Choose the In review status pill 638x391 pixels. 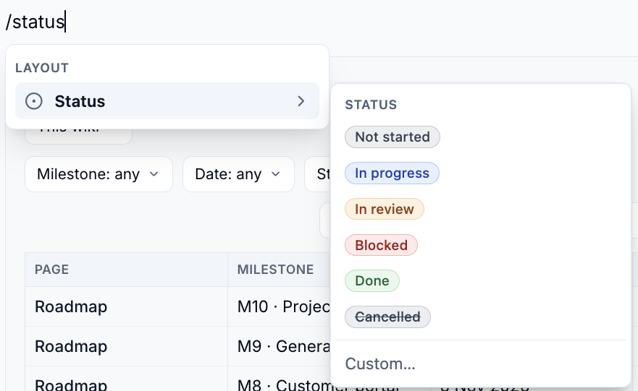pyautogui.click(x=385, y=209)
